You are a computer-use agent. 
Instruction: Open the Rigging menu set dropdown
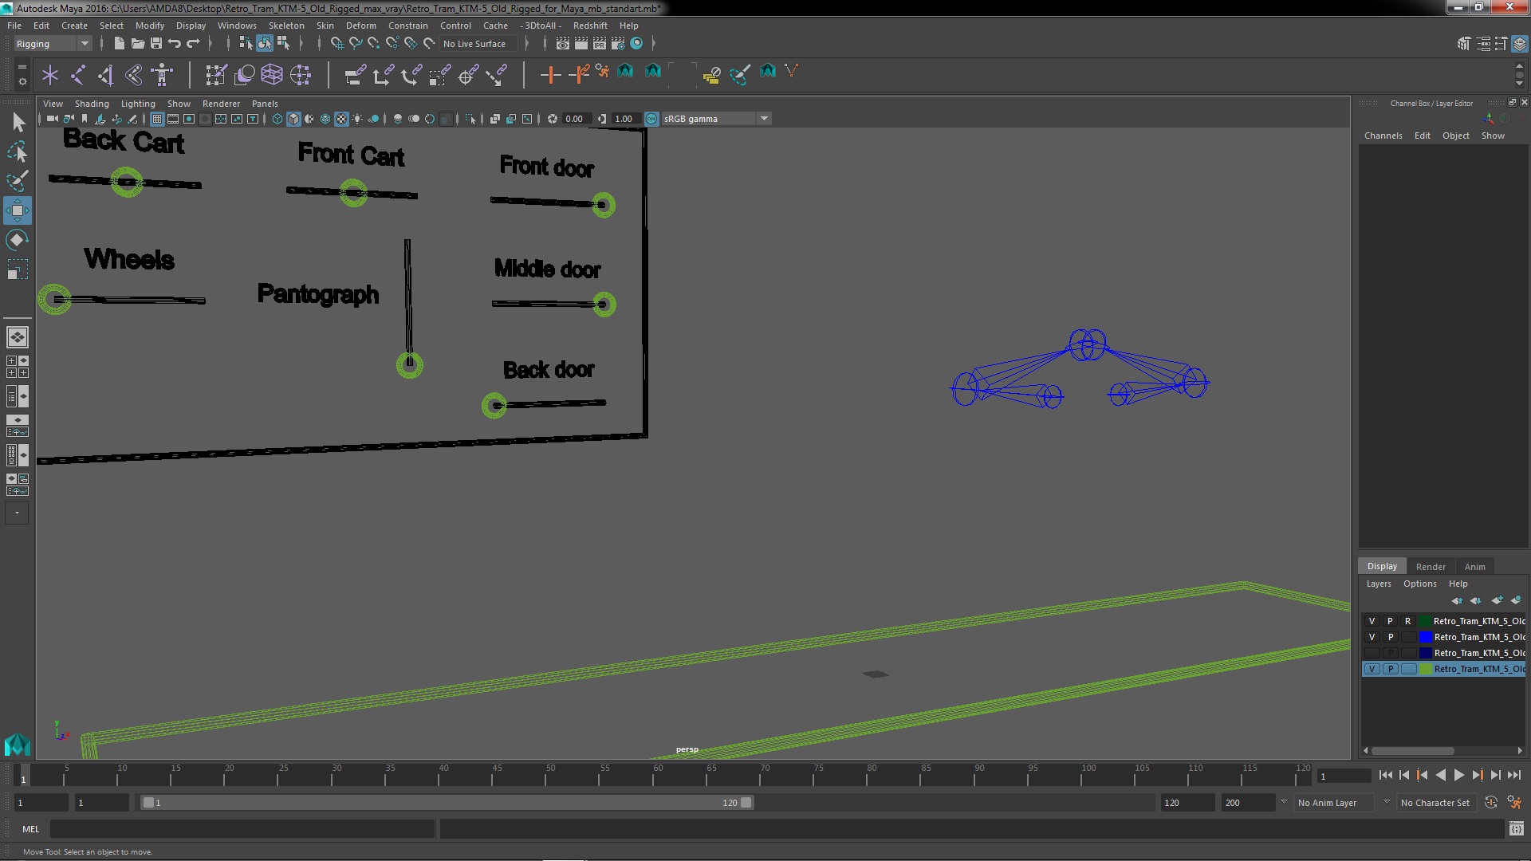[x=52, y=44]
